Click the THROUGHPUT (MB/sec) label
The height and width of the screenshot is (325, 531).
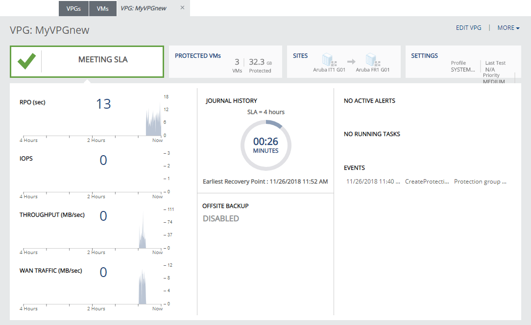pos(52,215)
